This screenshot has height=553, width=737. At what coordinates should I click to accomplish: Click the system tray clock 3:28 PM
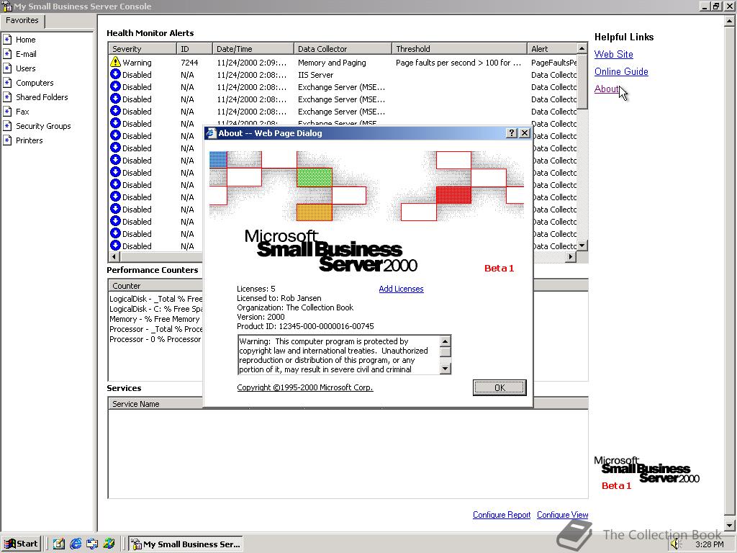710,544
